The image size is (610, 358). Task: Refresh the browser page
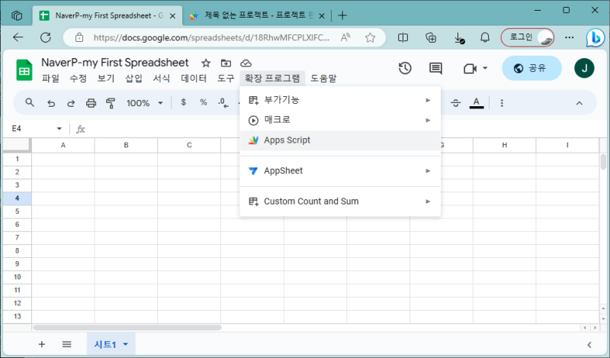[x=46, y=37]
